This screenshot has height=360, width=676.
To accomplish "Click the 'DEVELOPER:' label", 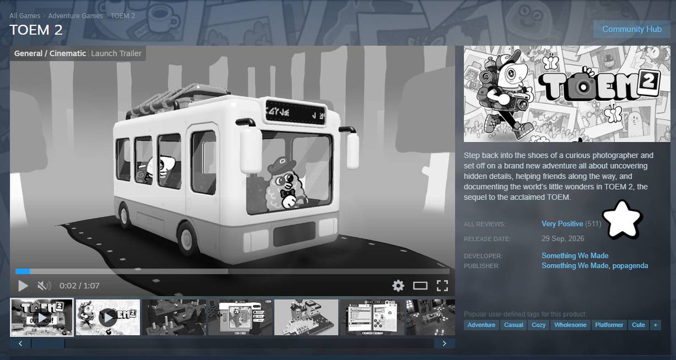I will (x=483, y=256).
